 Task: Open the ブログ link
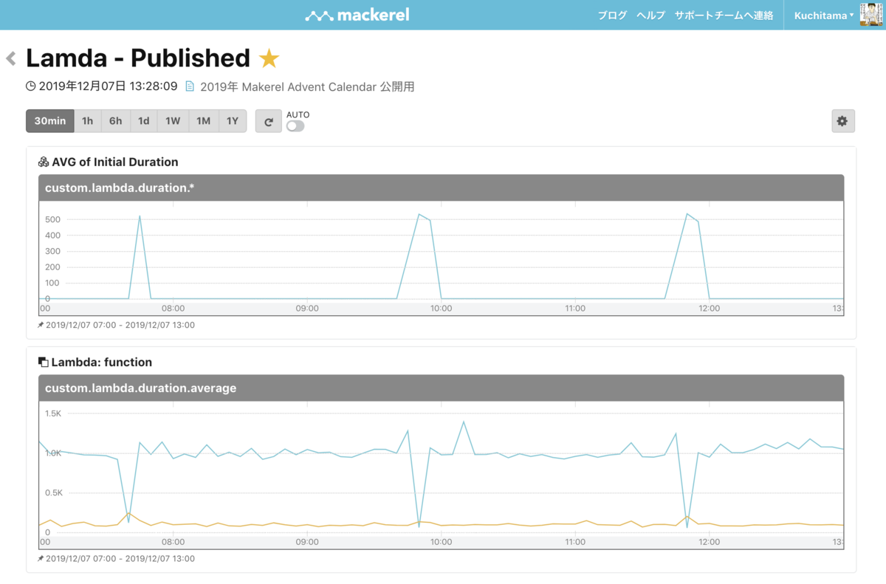(612, 16)
